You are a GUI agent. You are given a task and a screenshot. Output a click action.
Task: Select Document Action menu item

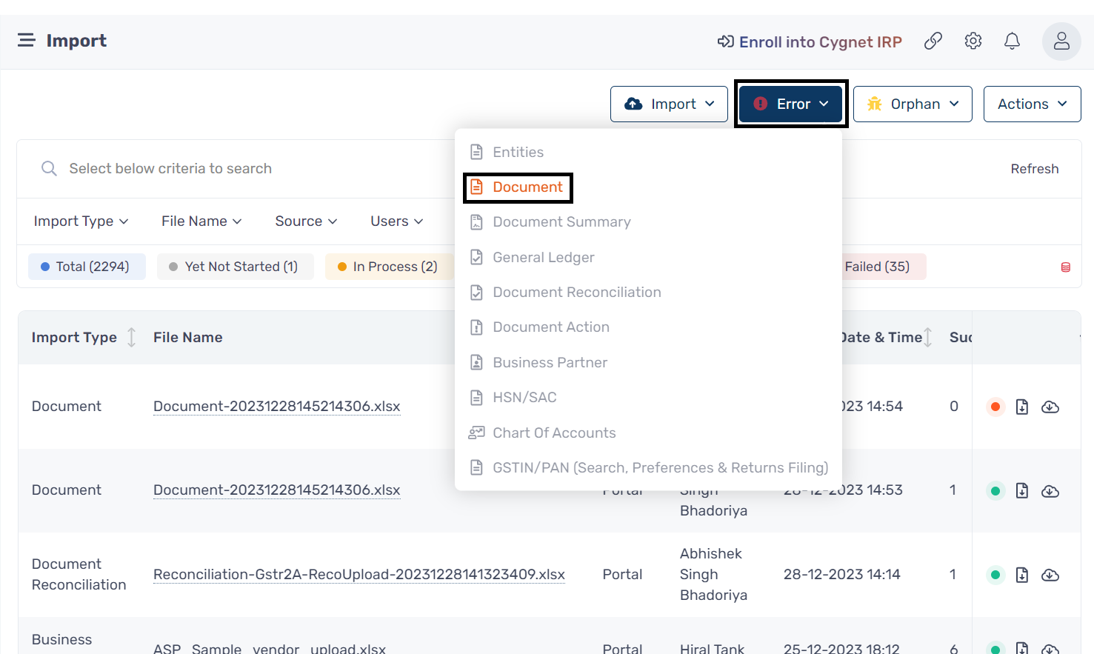(x=648, y=327)
